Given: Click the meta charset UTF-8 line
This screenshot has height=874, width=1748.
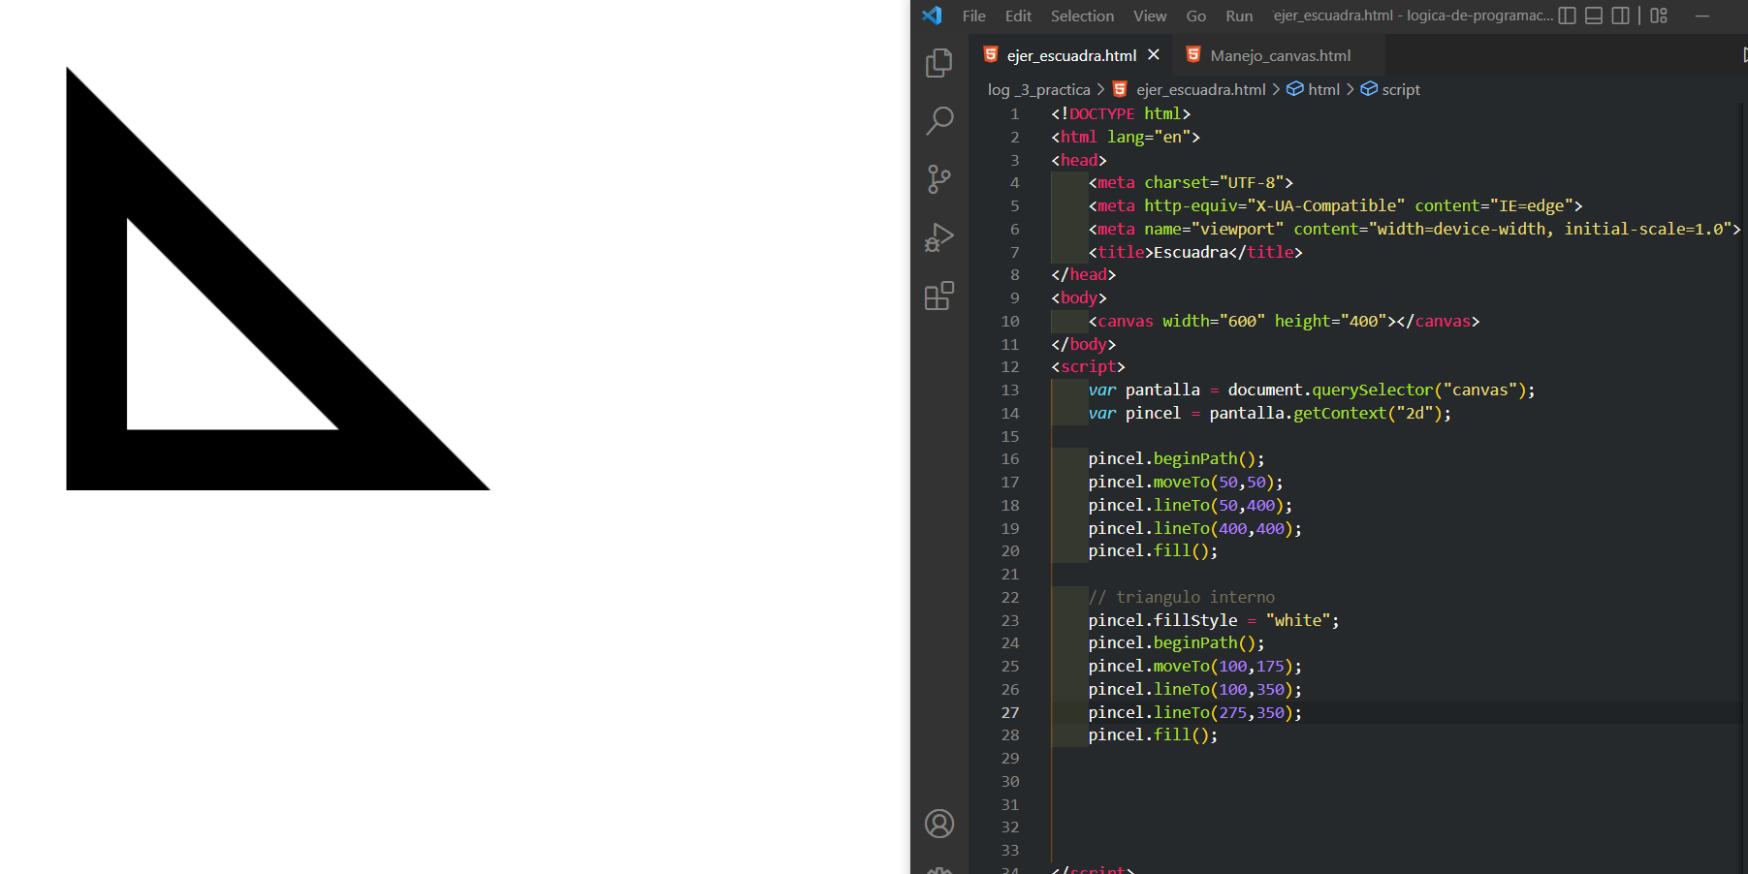Looking at the screenshot, I should 1191,182.
